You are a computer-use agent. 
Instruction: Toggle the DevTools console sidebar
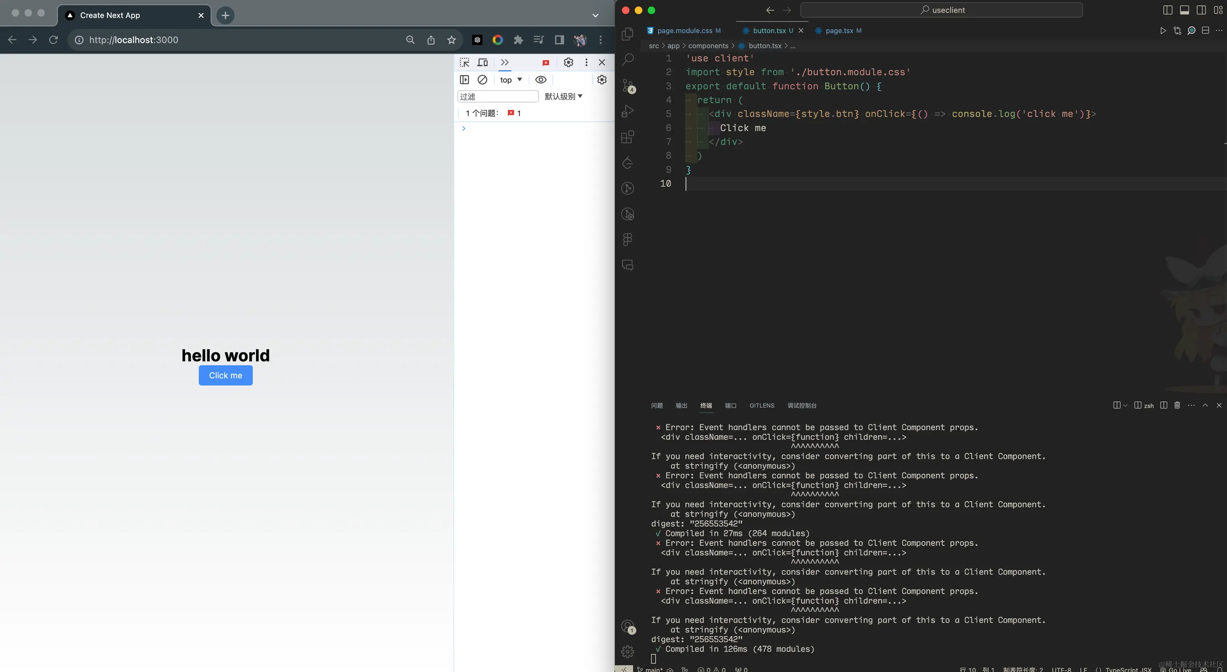click(465, 80)
